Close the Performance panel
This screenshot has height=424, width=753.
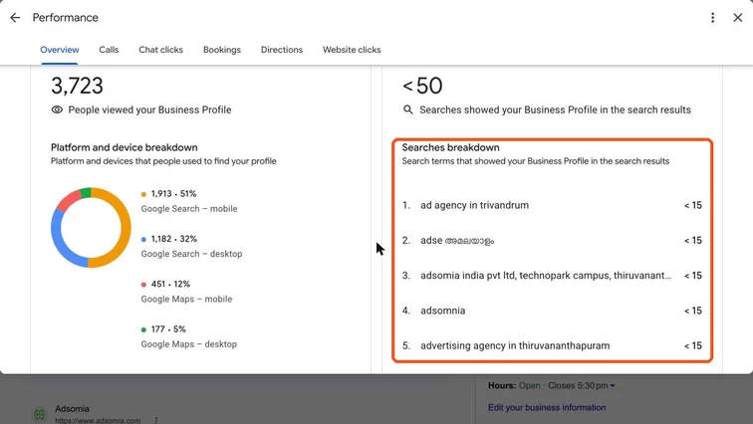(x=738, y=18)
